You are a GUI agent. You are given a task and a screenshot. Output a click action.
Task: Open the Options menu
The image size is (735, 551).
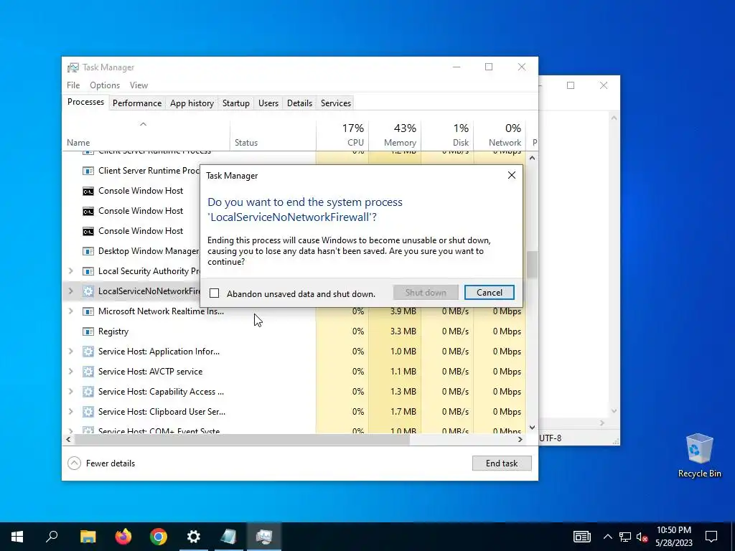(105, 85)
